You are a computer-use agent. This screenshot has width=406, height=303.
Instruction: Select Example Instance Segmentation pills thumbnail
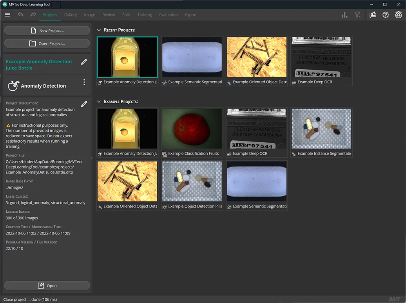pos(321,129)
